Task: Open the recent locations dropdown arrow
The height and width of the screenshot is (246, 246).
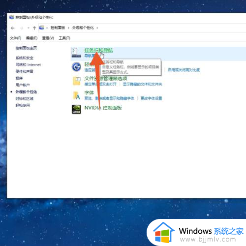Action: 28,28
